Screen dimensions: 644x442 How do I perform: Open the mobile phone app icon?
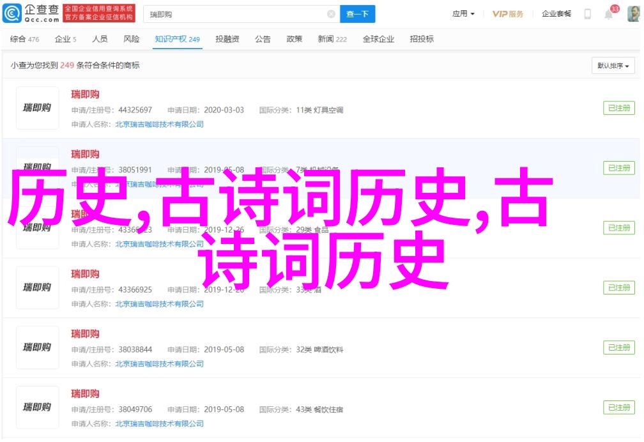[x=588, y=14]
